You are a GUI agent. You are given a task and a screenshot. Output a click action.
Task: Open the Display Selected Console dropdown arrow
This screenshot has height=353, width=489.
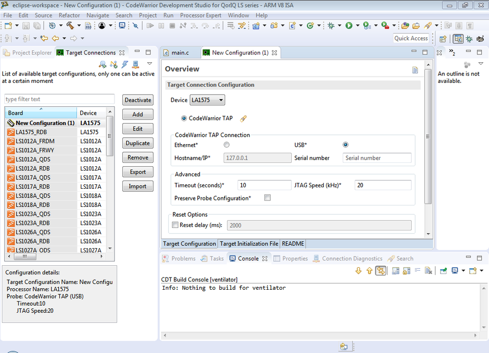pos(463,271)
